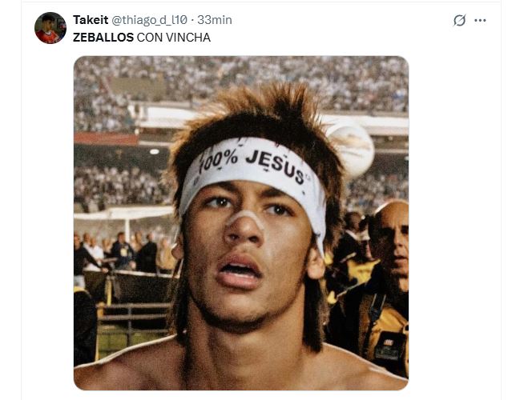
Task: Click the stadium crowd at the photo's top
Action: 240,76
